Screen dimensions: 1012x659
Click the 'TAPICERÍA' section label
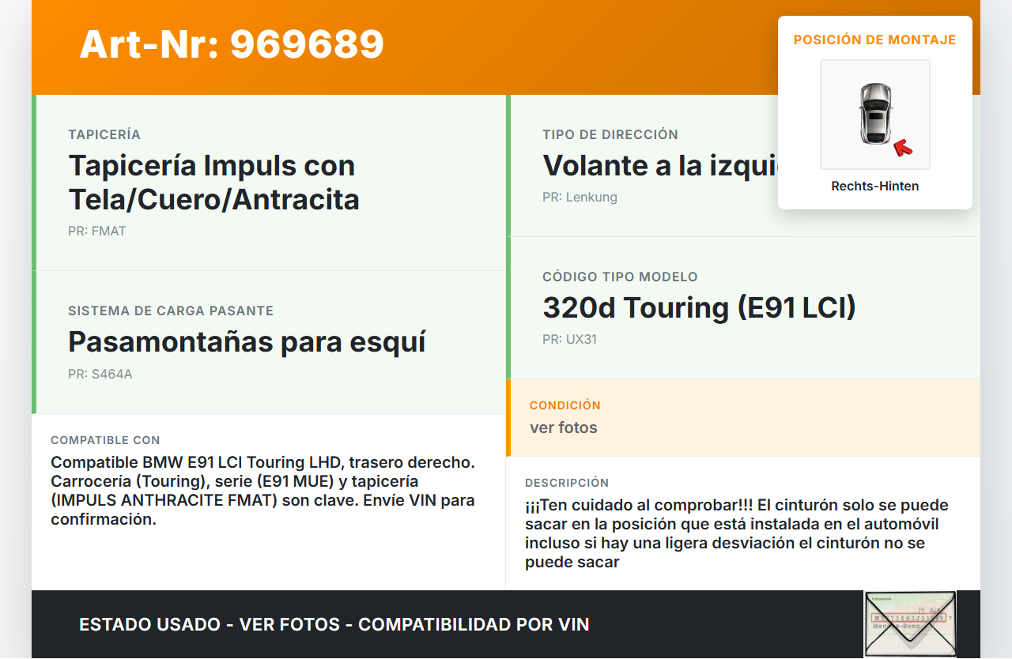coord(104,134)
